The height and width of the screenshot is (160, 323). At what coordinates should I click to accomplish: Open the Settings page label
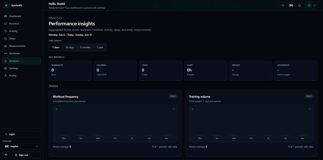click(x=14, y=68)
